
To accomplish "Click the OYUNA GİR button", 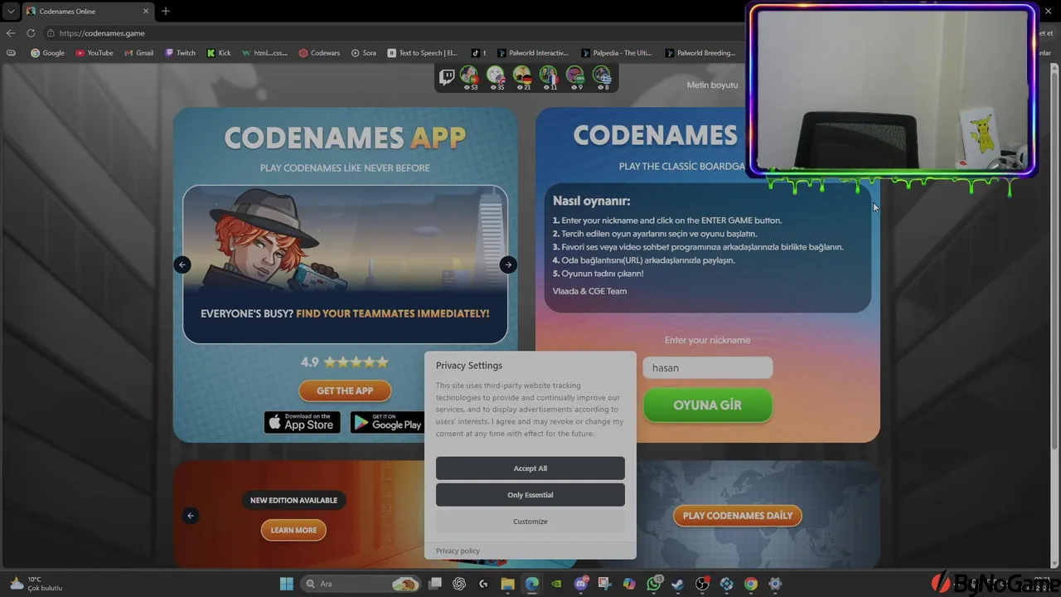I will [x=707, y=405].
